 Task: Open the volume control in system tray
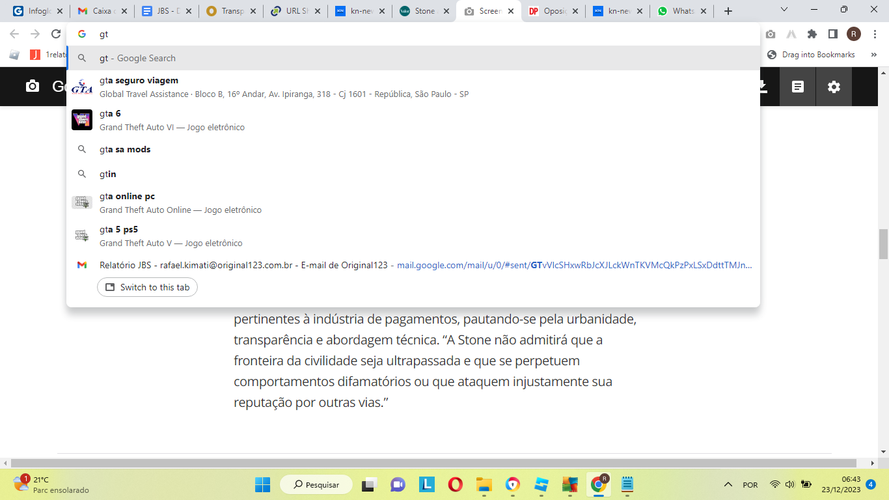point(790,484)
